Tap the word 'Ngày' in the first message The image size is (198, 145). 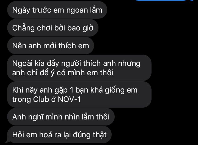pyautogui.click(x=21, y=10)
